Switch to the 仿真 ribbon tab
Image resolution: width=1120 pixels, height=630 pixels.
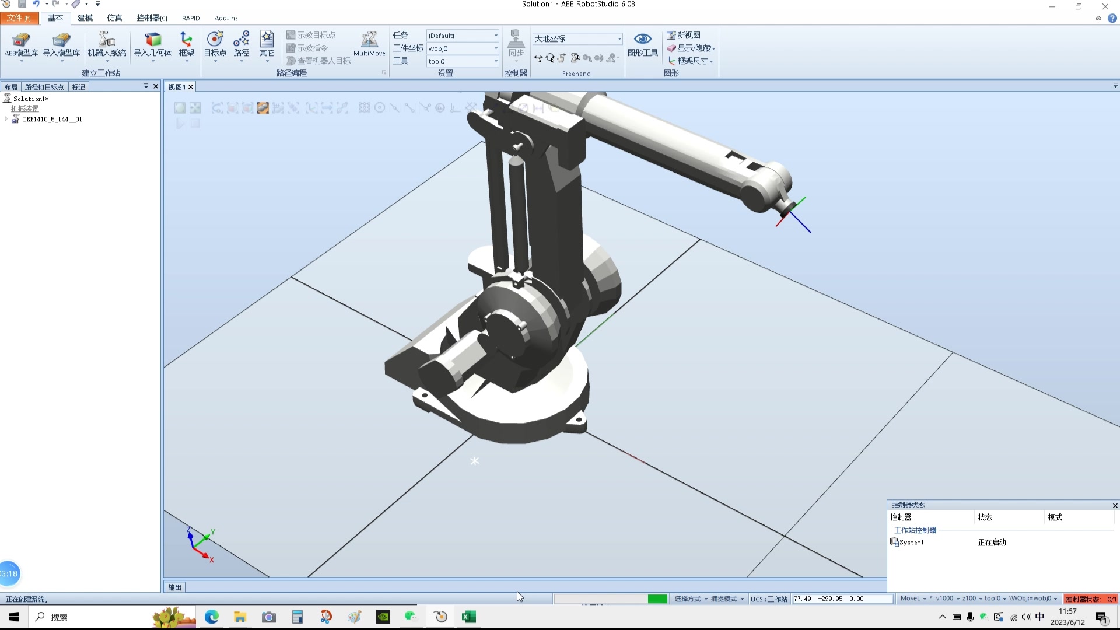point(115,18)
